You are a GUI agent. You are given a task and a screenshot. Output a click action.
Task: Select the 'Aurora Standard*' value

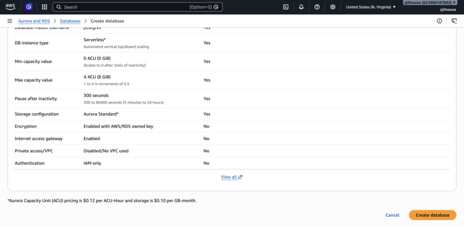coord(101,114)
